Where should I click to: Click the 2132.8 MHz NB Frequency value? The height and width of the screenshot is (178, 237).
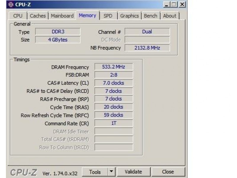[147, 48]
